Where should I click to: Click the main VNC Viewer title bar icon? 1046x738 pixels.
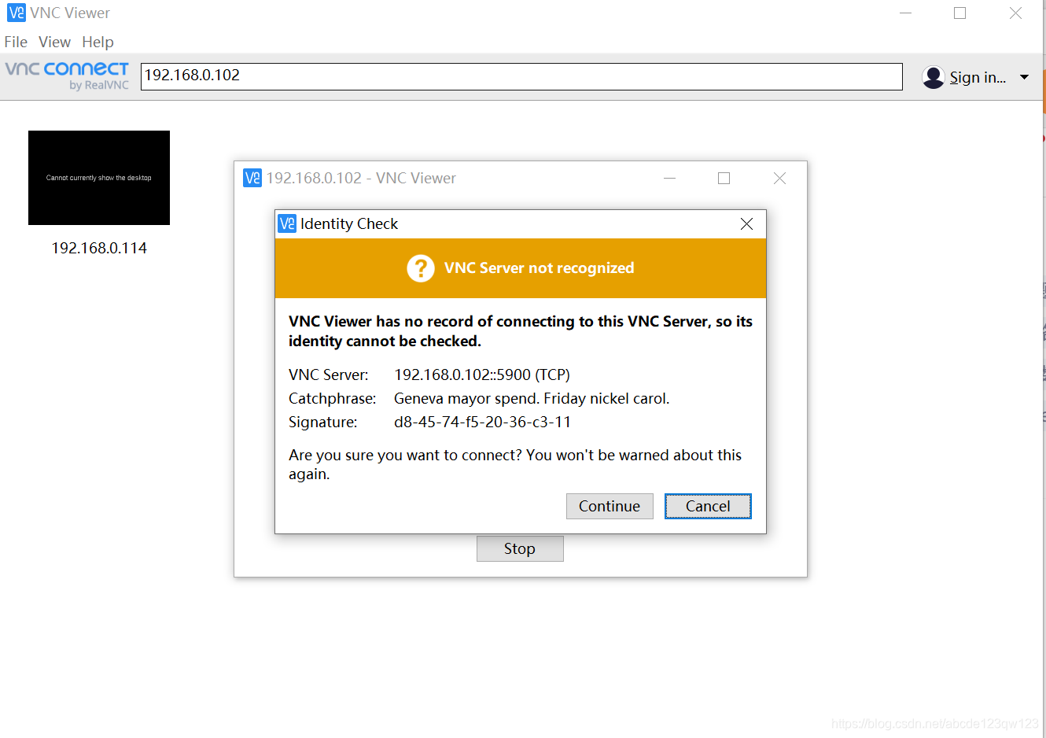point(16,13)
